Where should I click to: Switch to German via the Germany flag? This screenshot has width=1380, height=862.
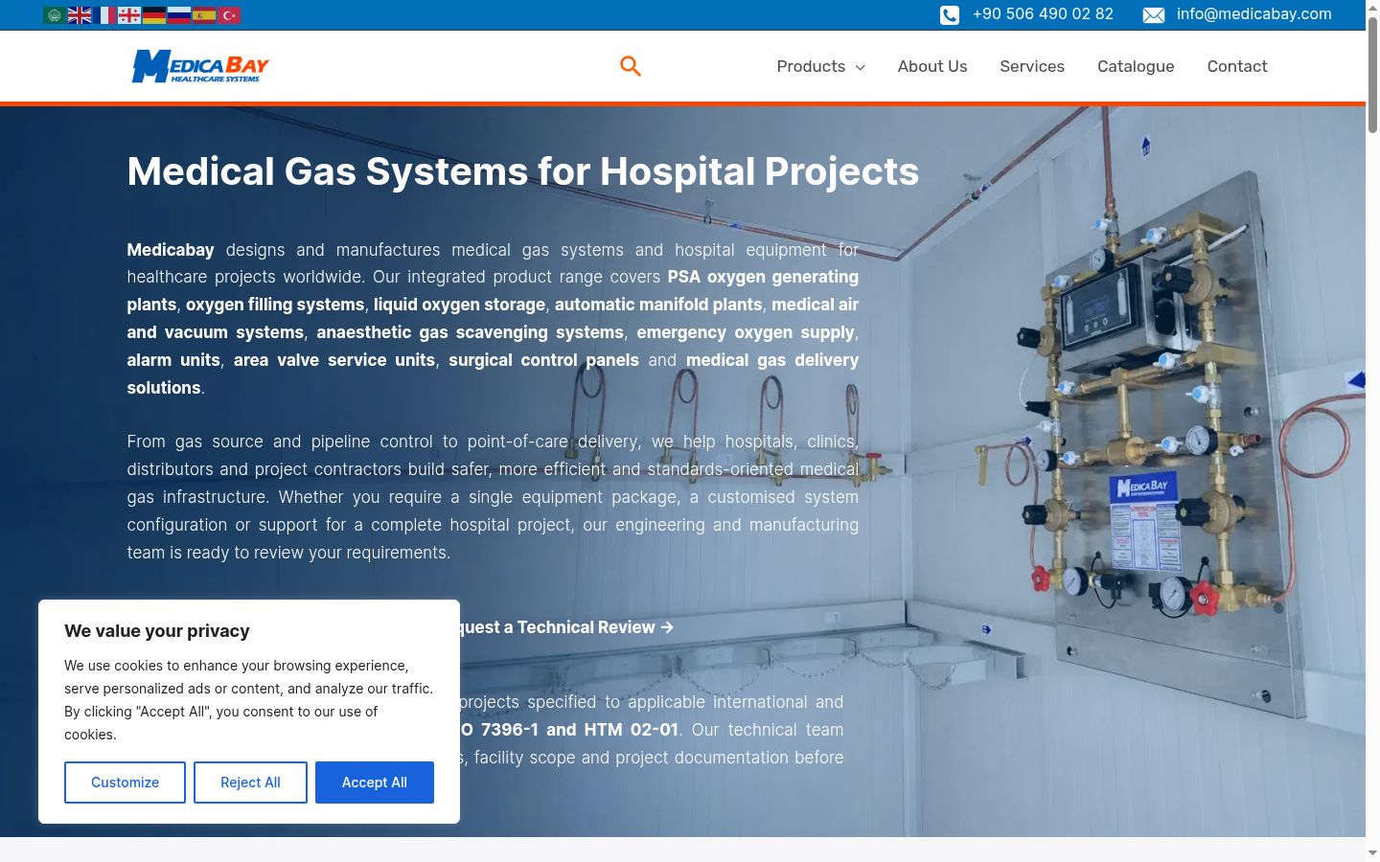[x=154, y=15]
